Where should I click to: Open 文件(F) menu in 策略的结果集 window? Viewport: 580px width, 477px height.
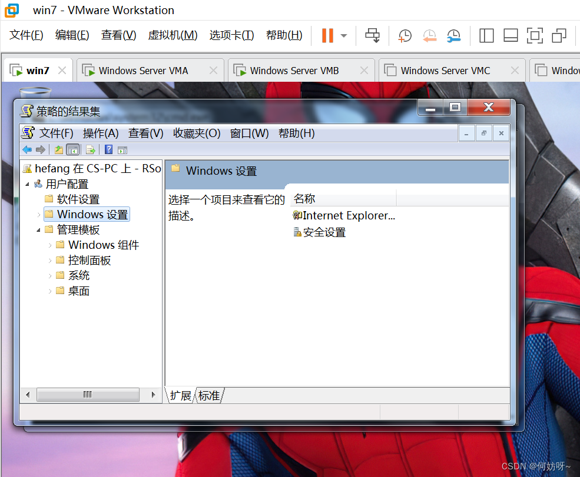click(56, 133)
